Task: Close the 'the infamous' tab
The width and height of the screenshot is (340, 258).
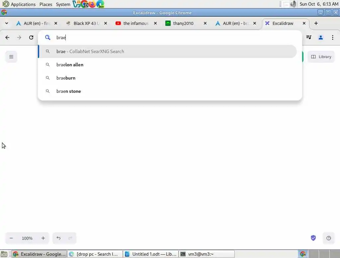Action: [x=155, y=23]
